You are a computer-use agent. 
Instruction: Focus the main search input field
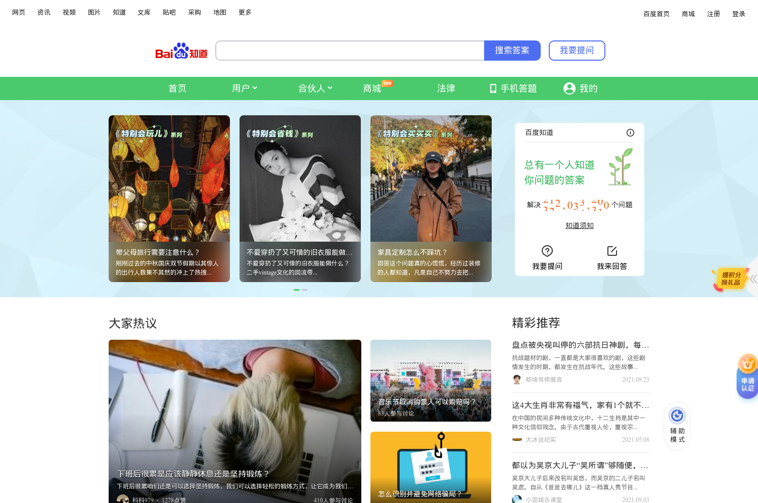pyautogui.click(x=350, y=51)
